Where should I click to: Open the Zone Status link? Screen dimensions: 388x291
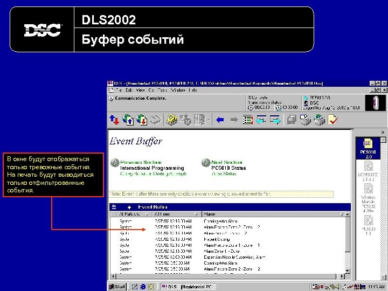[x=224, y=174]
